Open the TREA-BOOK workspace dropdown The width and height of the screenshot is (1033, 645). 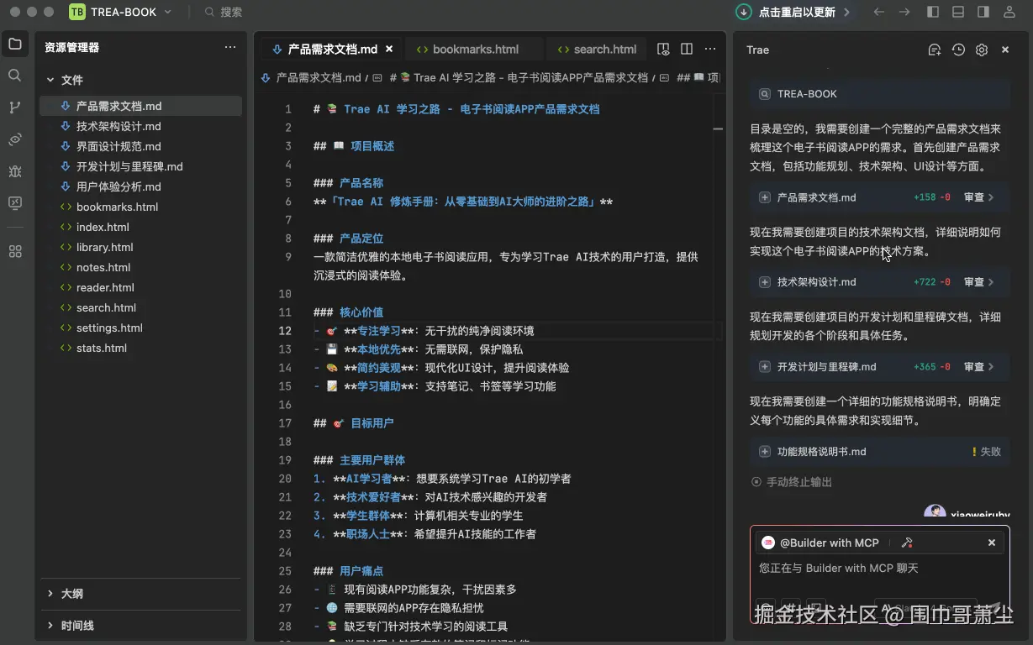point(120,12)
